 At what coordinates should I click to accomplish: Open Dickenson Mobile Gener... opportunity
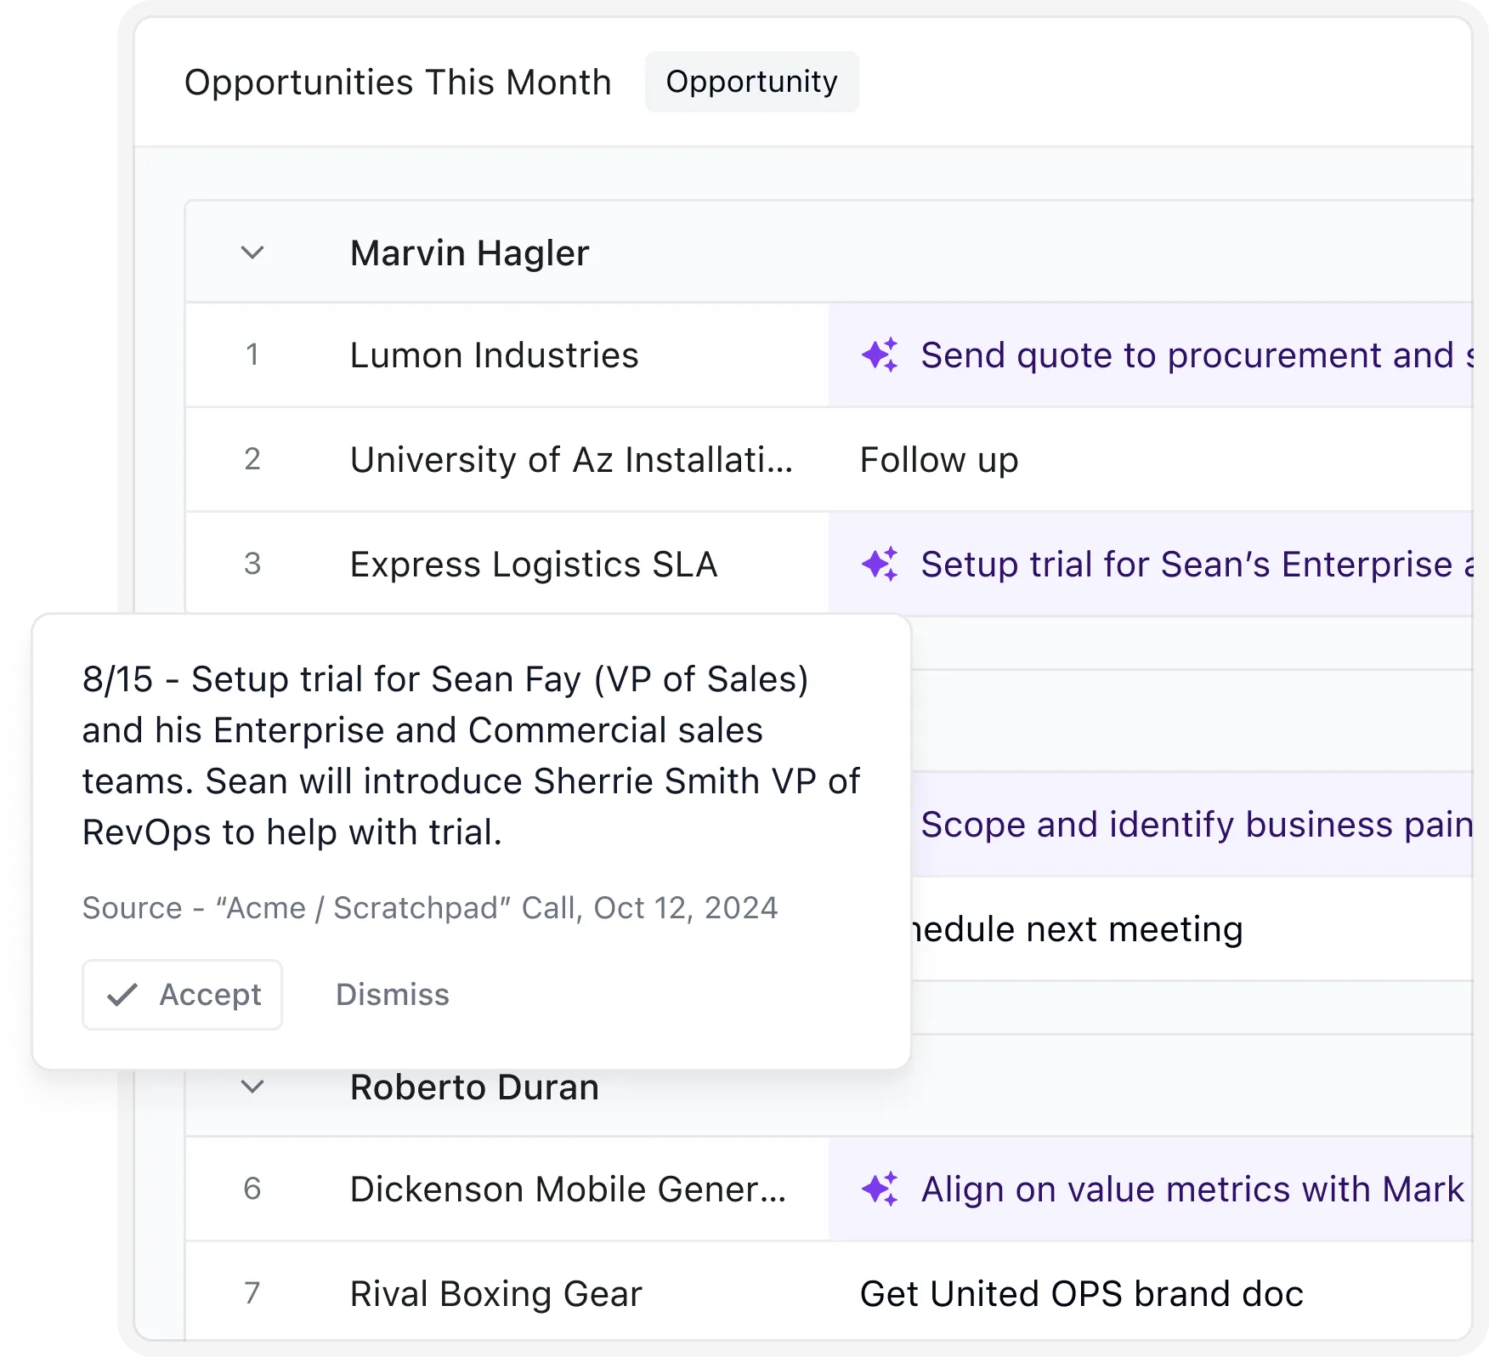568,1189
